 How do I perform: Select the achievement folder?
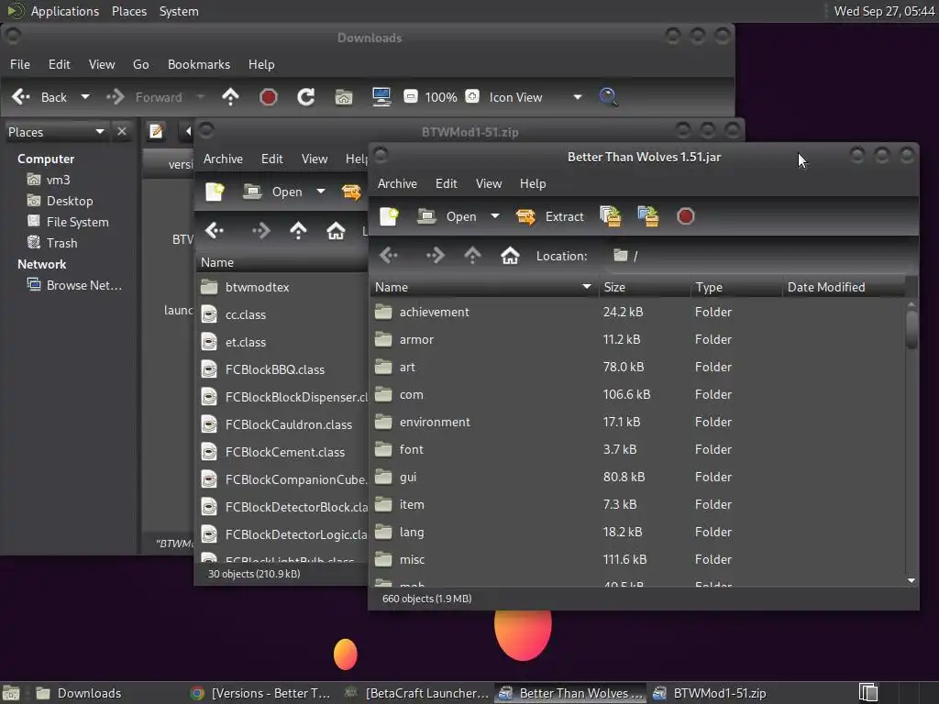[638, 312]
